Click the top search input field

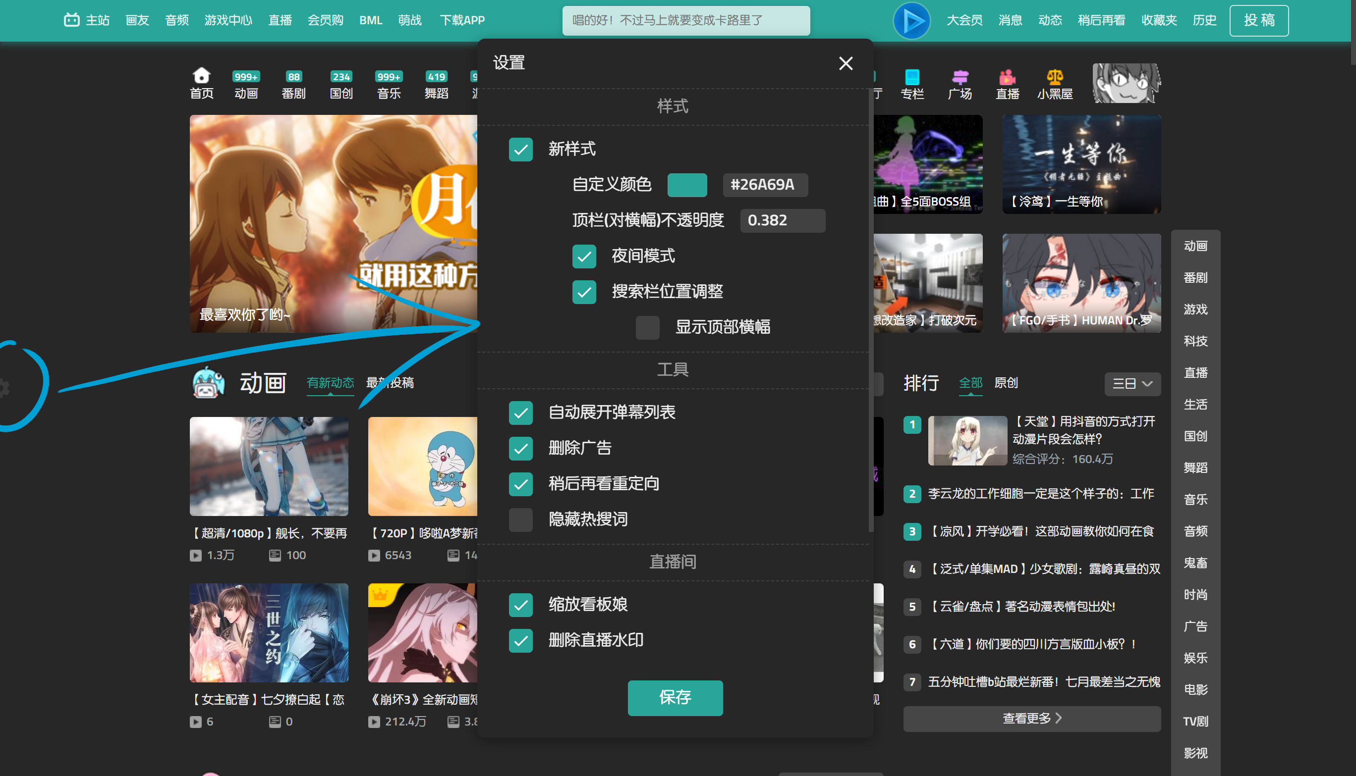click(685, 20)
